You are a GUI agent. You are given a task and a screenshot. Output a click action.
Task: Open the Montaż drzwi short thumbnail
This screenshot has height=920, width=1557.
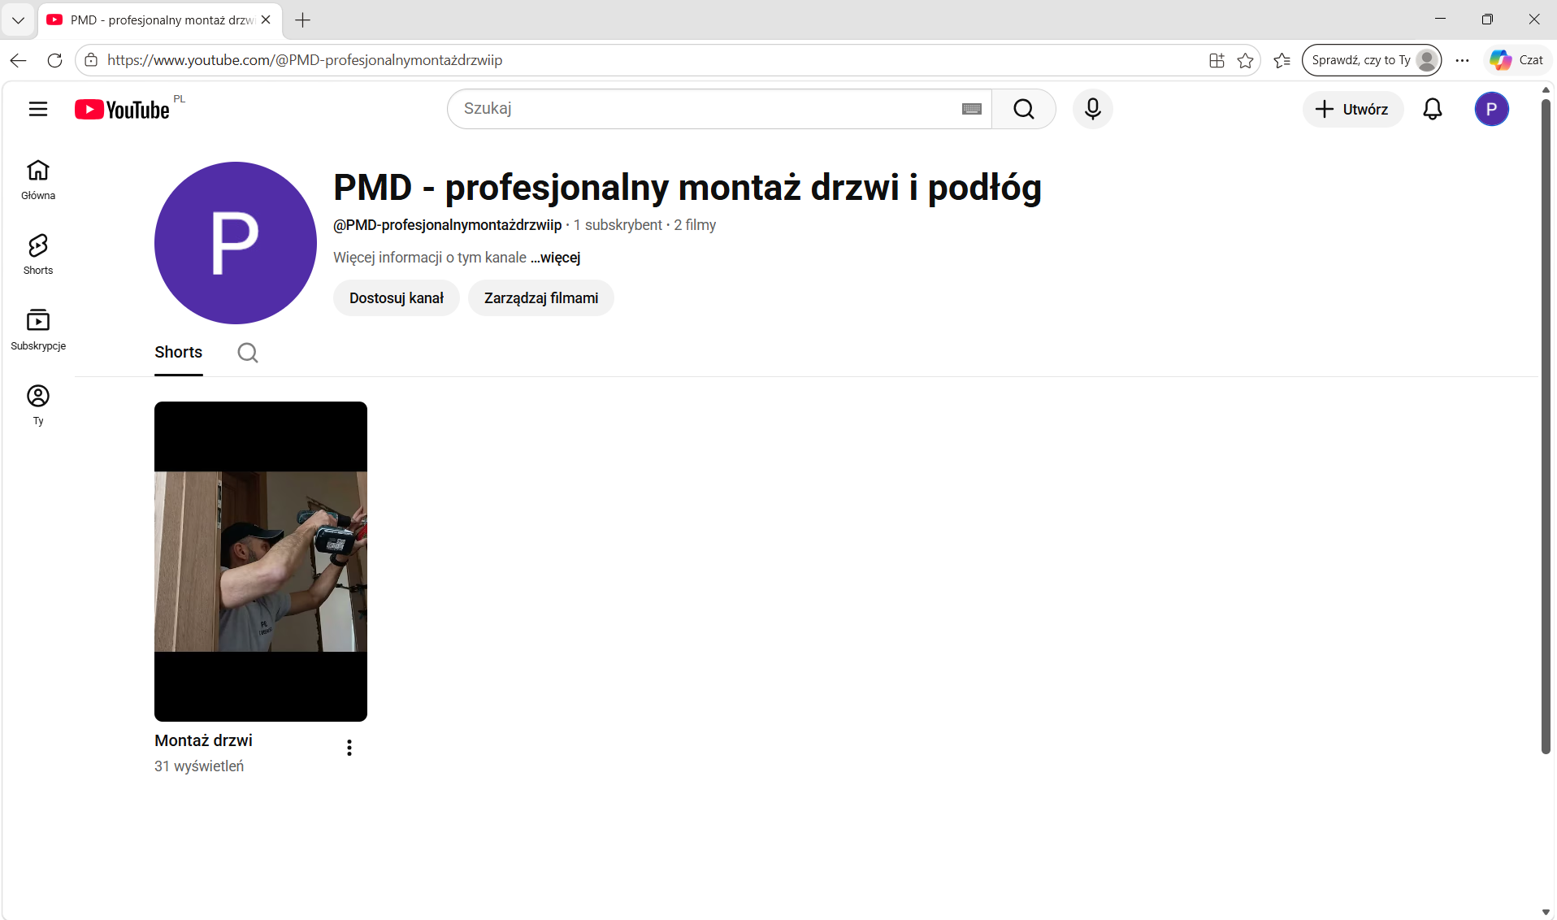click(261, 562)
